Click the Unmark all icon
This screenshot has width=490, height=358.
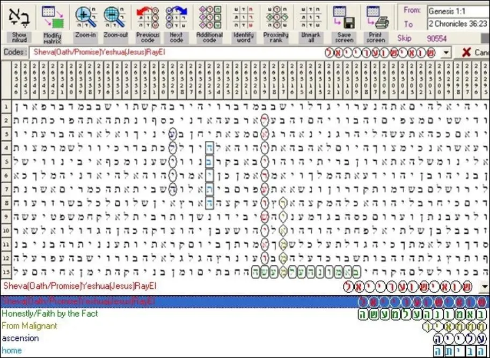(311, 17)
